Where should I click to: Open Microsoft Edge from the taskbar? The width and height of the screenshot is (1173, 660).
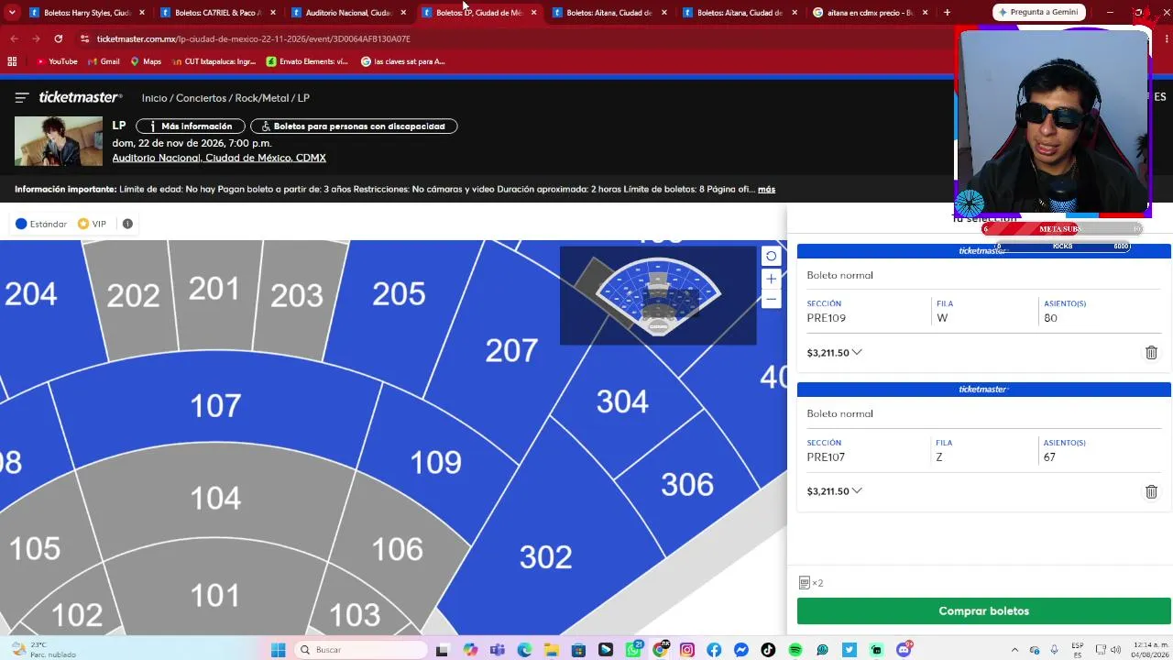[524, 650]
